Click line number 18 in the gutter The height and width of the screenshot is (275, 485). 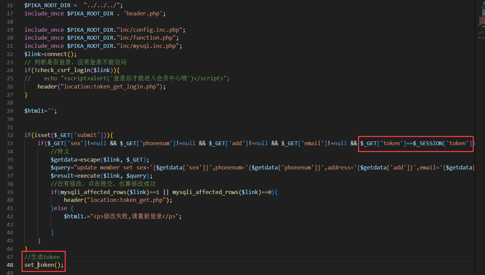[x=10, y=22]
